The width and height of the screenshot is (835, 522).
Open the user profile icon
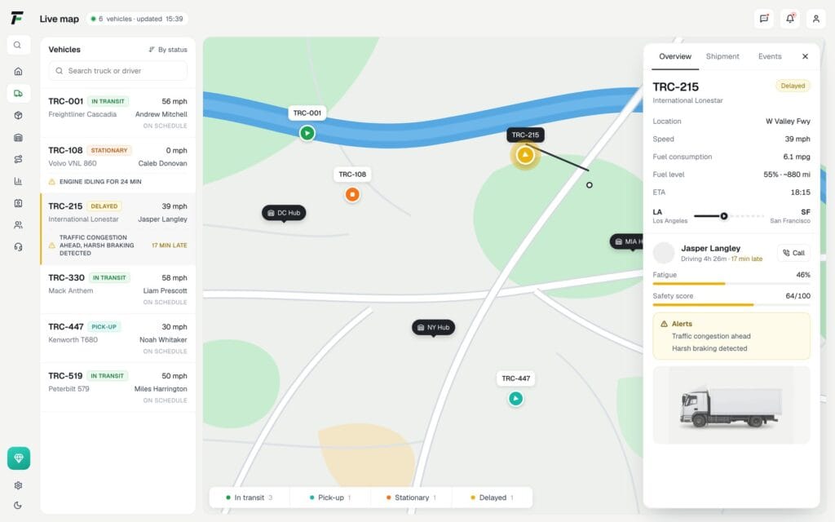click(815, 19)
